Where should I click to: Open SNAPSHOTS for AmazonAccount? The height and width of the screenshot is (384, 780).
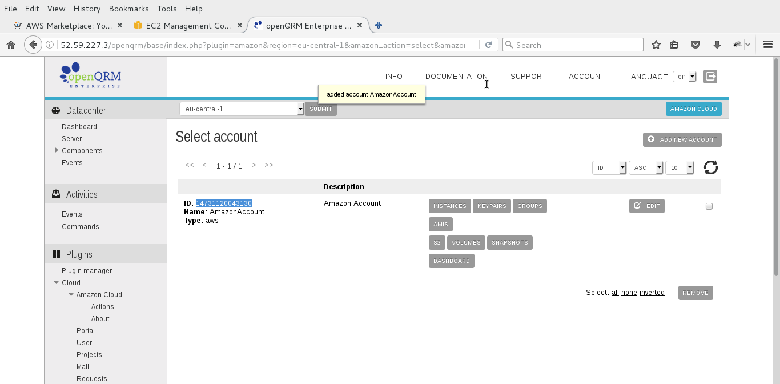[x=510, y=242]
